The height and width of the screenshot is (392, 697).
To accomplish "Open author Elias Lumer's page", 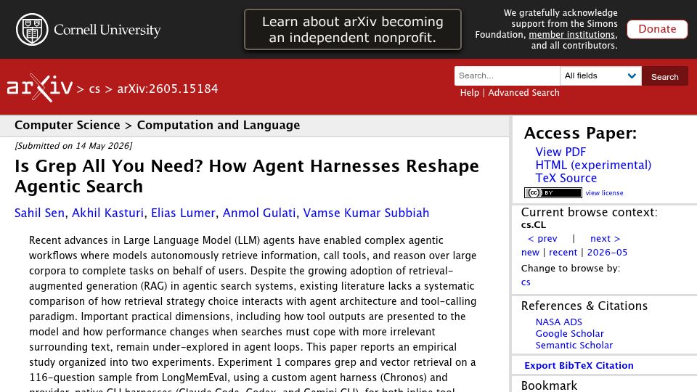I will pos(183,213).
